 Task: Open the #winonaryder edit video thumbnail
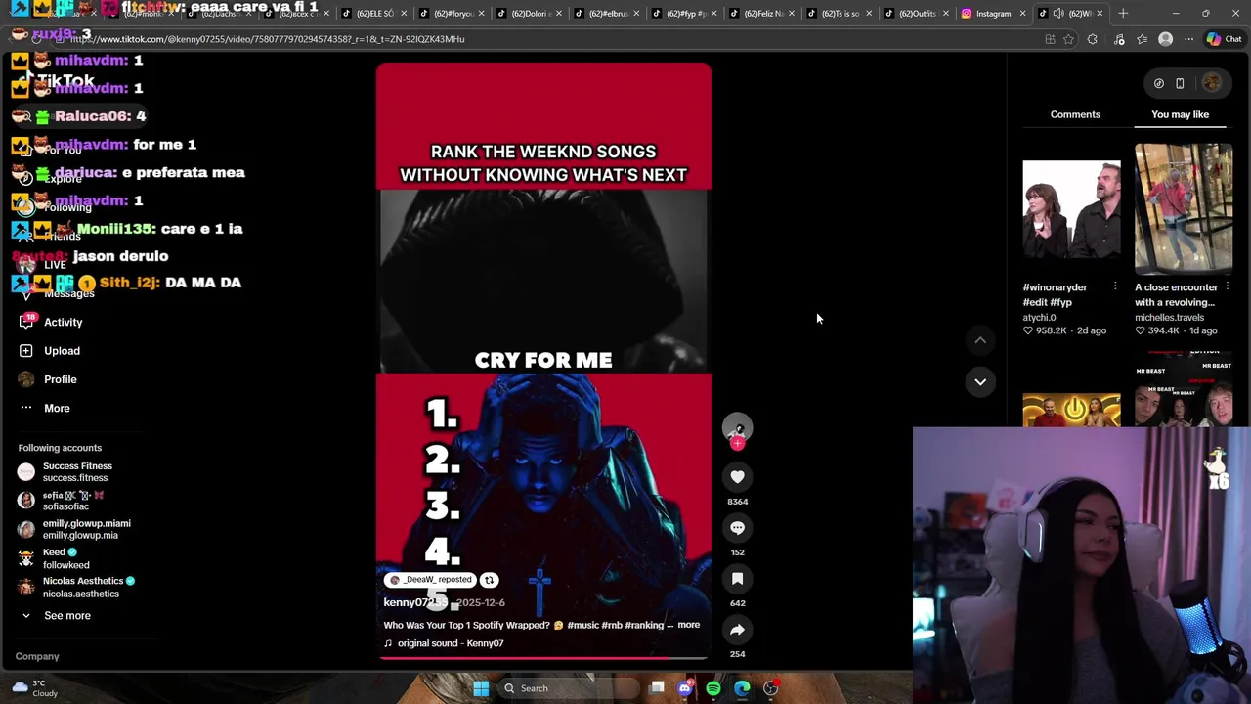(x=1071, y=209)
